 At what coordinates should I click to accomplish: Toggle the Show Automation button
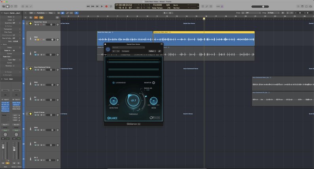68,13
